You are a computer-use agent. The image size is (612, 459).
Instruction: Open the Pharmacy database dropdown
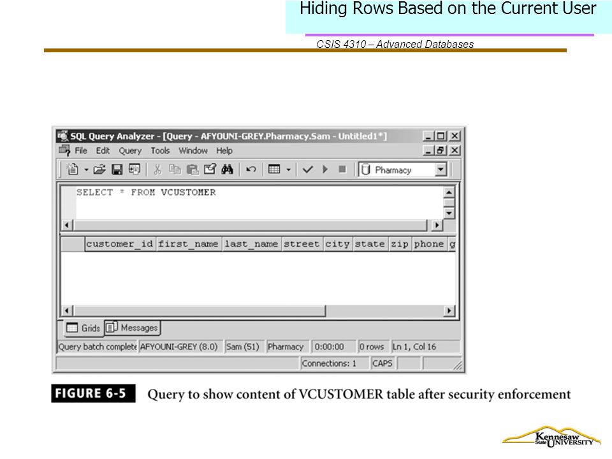click(441, 170)
